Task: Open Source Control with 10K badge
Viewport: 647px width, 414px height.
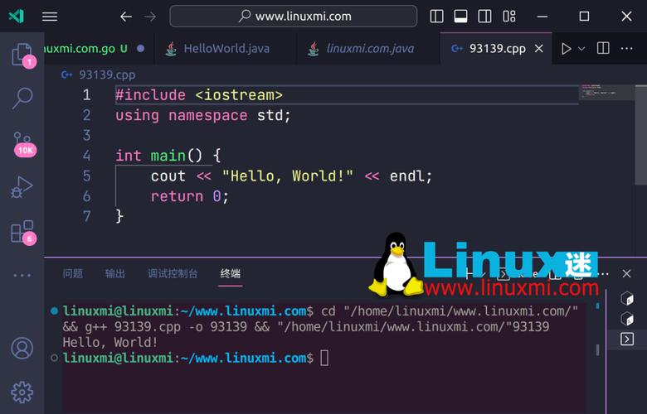Action: pyautogui.click(x=22, y=142)
